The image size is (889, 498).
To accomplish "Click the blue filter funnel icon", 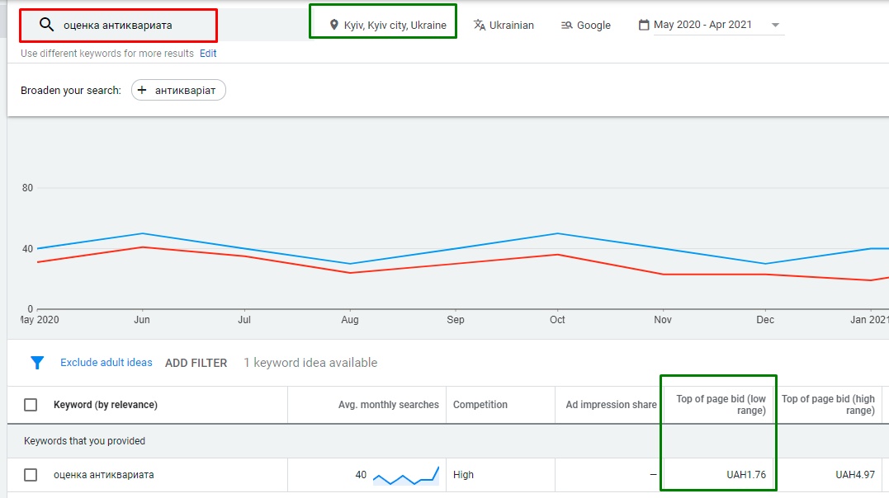I will point(37,363).
